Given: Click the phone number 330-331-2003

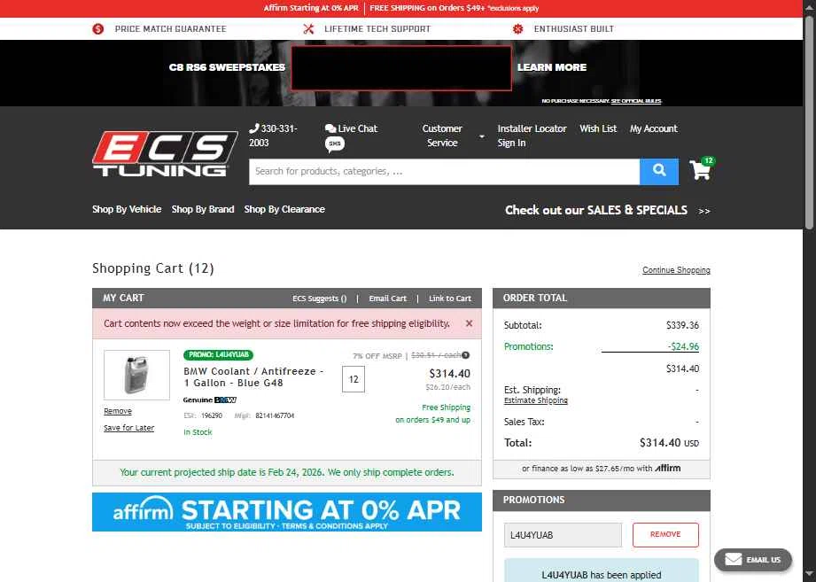Looking at the screenshot, I should 273,136.
